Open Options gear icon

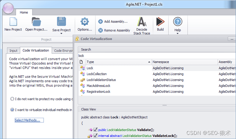coord(84,22)
